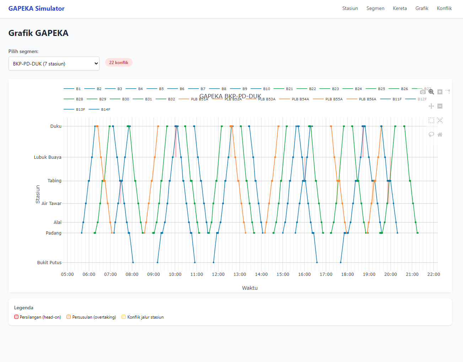
Task: Toggle the B10 legend entry
Action: pos(261,89)
